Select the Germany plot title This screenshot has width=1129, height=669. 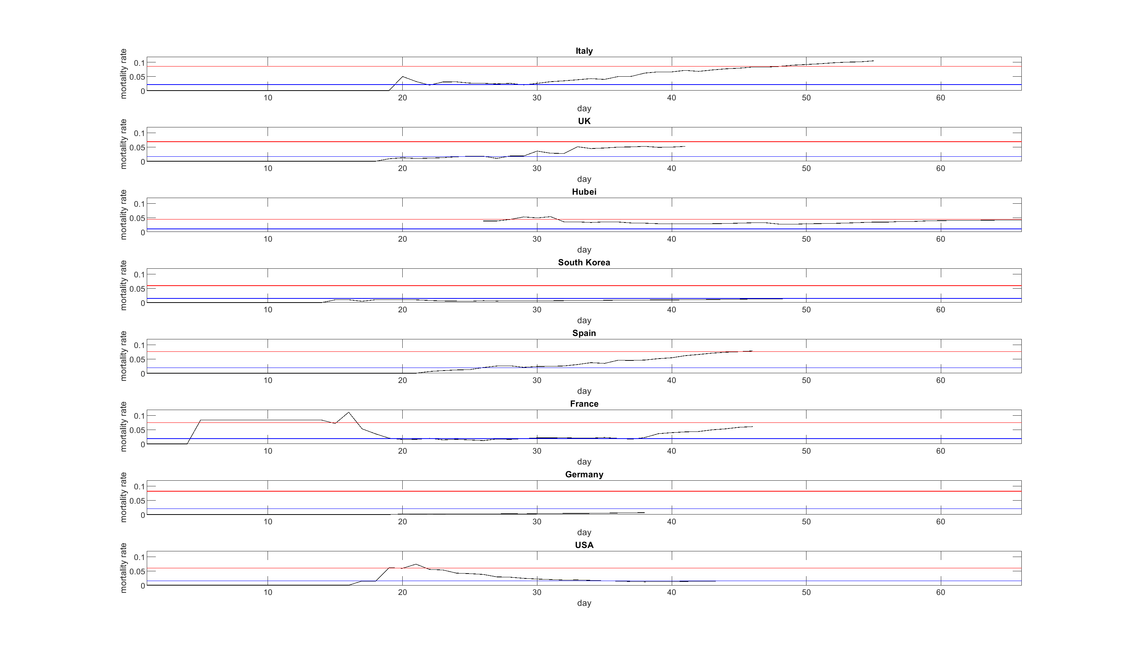[x=584, y=474]
